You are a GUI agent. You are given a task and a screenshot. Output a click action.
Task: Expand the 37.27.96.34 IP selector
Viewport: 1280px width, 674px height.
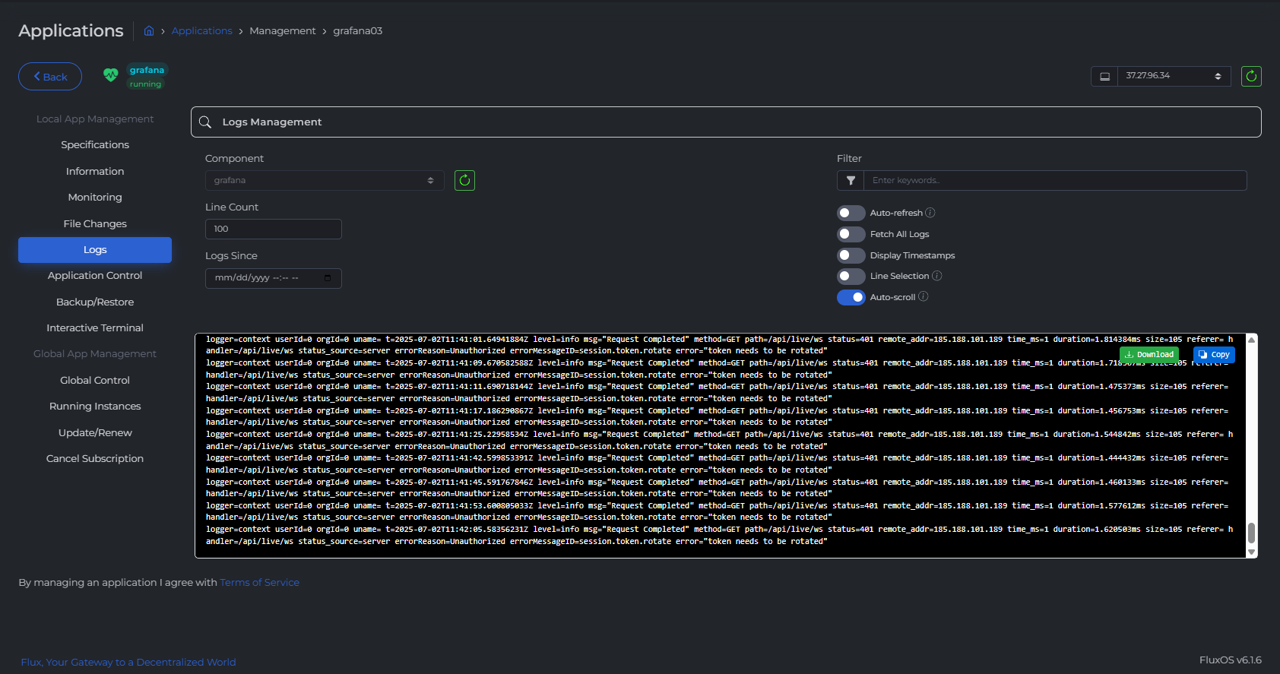click(x=1173, y=76)
